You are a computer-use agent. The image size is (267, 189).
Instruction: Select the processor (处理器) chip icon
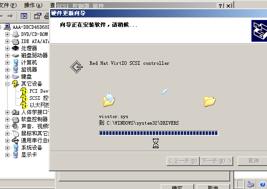pos(16,48)
